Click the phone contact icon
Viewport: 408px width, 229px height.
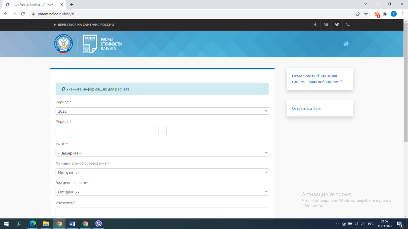tap(348, 25)
